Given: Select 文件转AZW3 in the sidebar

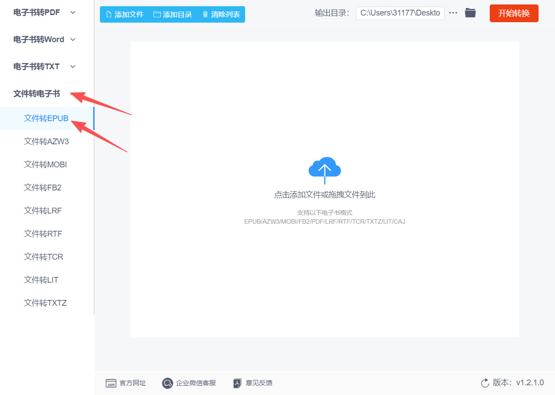Looking at the screenshot, I should click(46, 142).
